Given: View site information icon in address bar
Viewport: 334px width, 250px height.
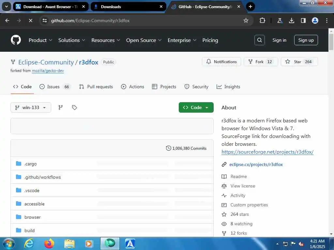Looking at the screenshot, I should pos(44,21).
